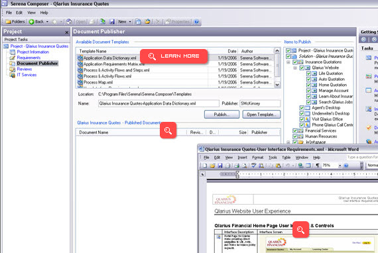Click the Name input field
This screenshot has height=253, width=378.
pos(158,103)
